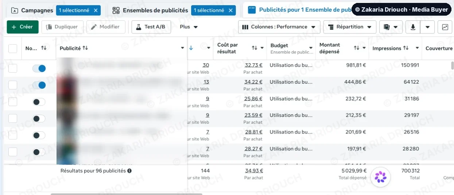Turn on the ad with 201,69 € spent
The width and height of the screenshot is (454, 195).
coord(39,135)
